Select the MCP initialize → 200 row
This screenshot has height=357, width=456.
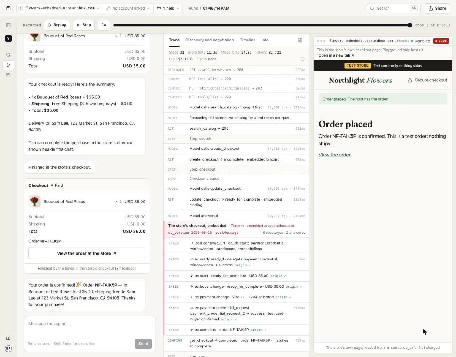237,79
